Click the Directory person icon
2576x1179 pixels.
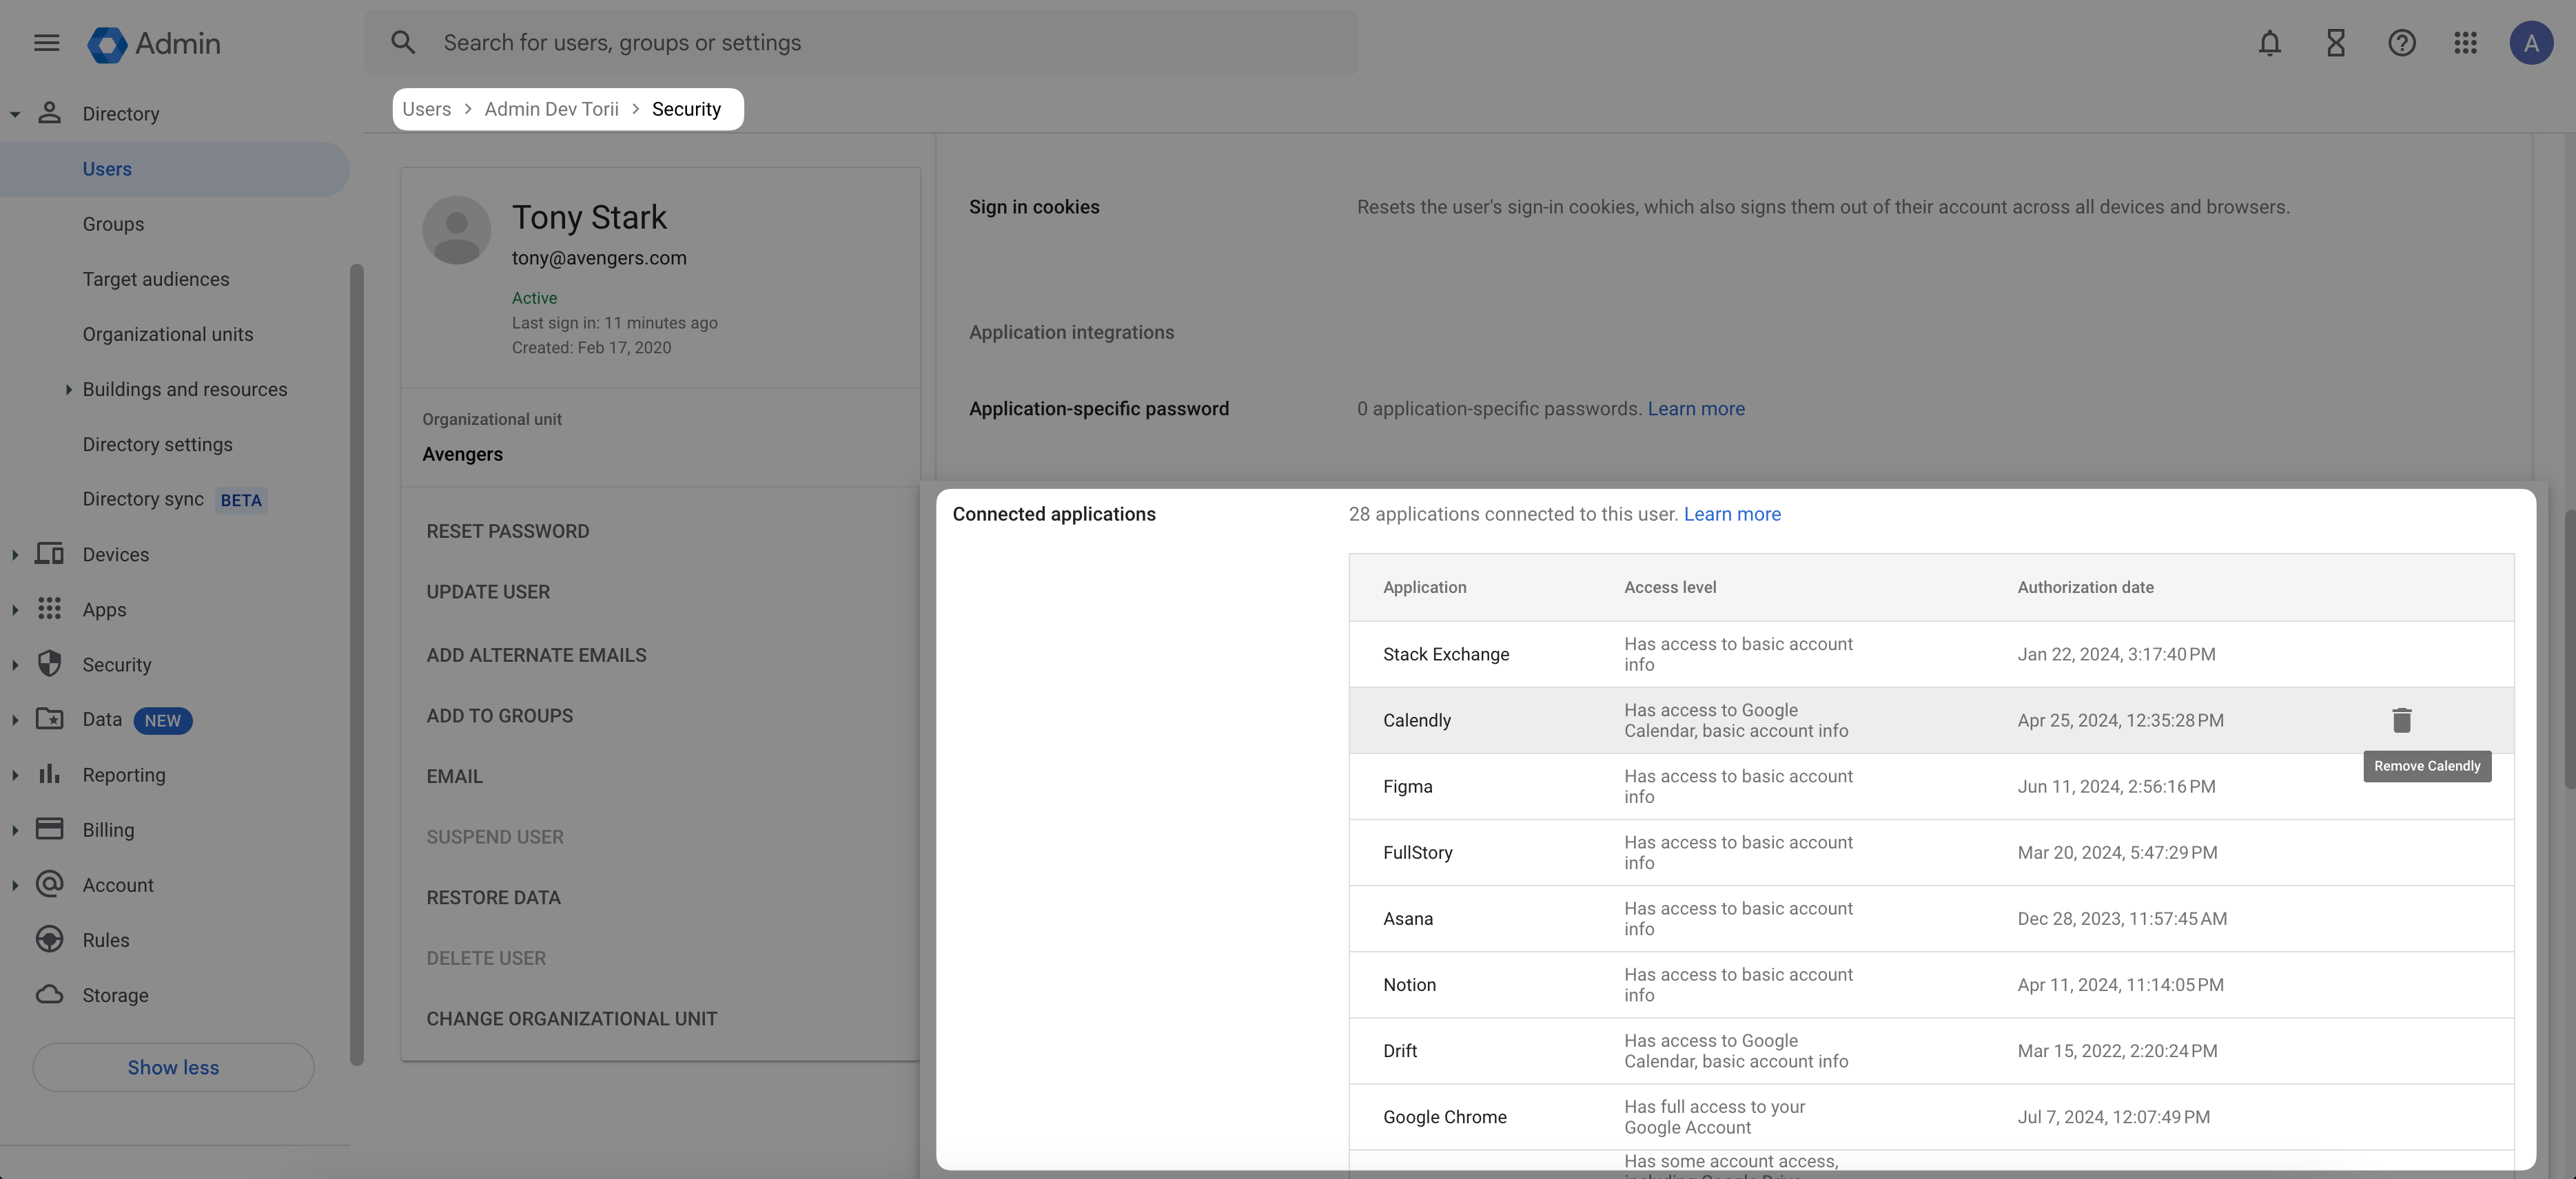[49, 113]
